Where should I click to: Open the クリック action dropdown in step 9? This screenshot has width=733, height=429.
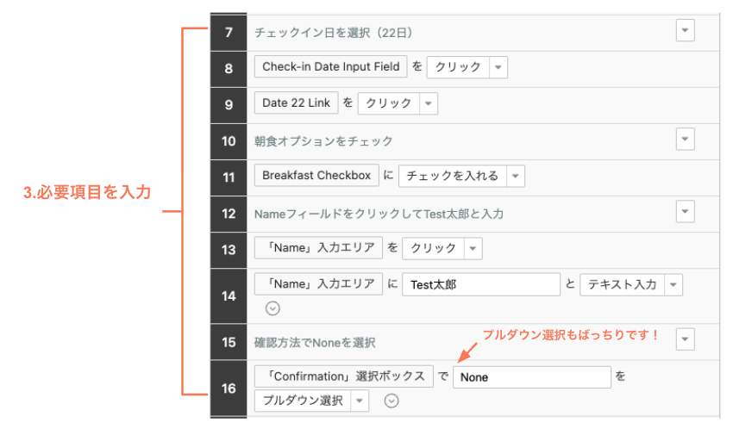point(429,103)
